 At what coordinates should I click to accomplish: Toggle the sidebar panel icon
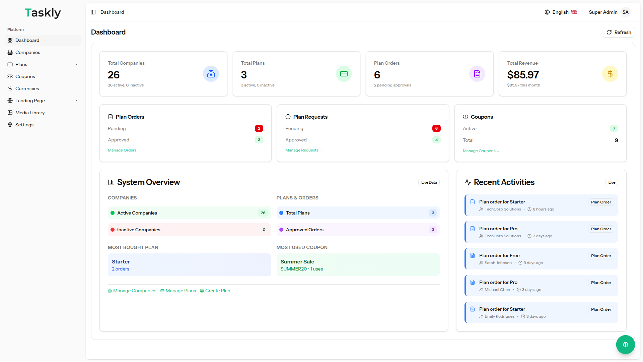(x=93, y=12)
